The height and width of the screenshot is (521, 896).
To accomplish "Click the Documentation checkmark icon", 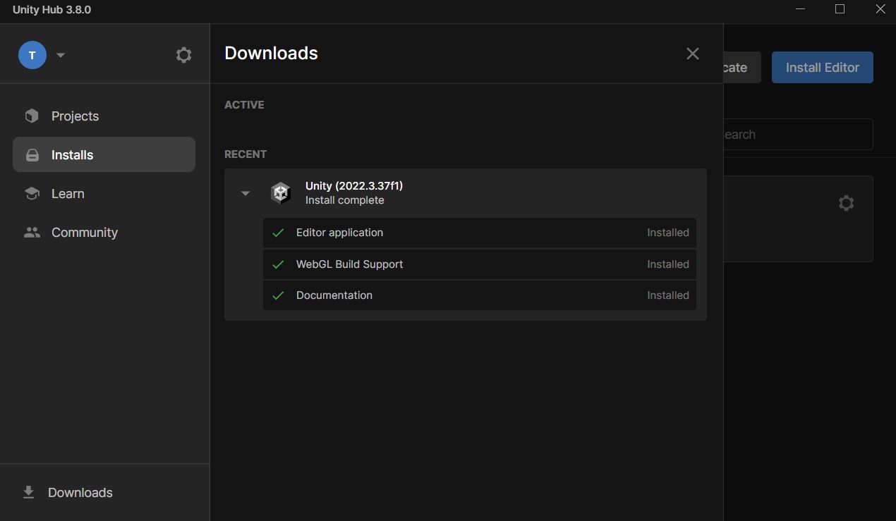I will pyautogui.click(x=278, y=295).
